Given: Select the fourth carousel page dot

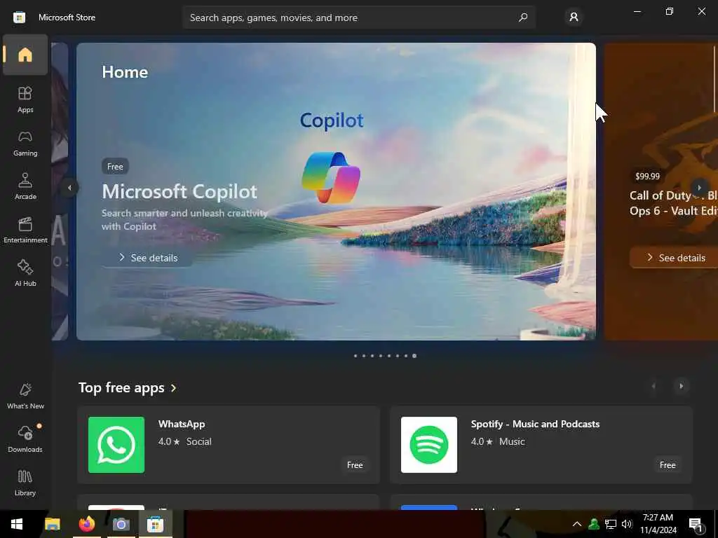Looking at the screenshot, I should pyautogui.click(x=381, y=356).
